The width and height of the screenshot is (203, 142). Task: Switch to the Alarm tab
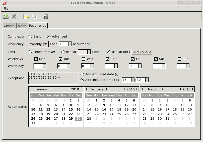(22, 26)
